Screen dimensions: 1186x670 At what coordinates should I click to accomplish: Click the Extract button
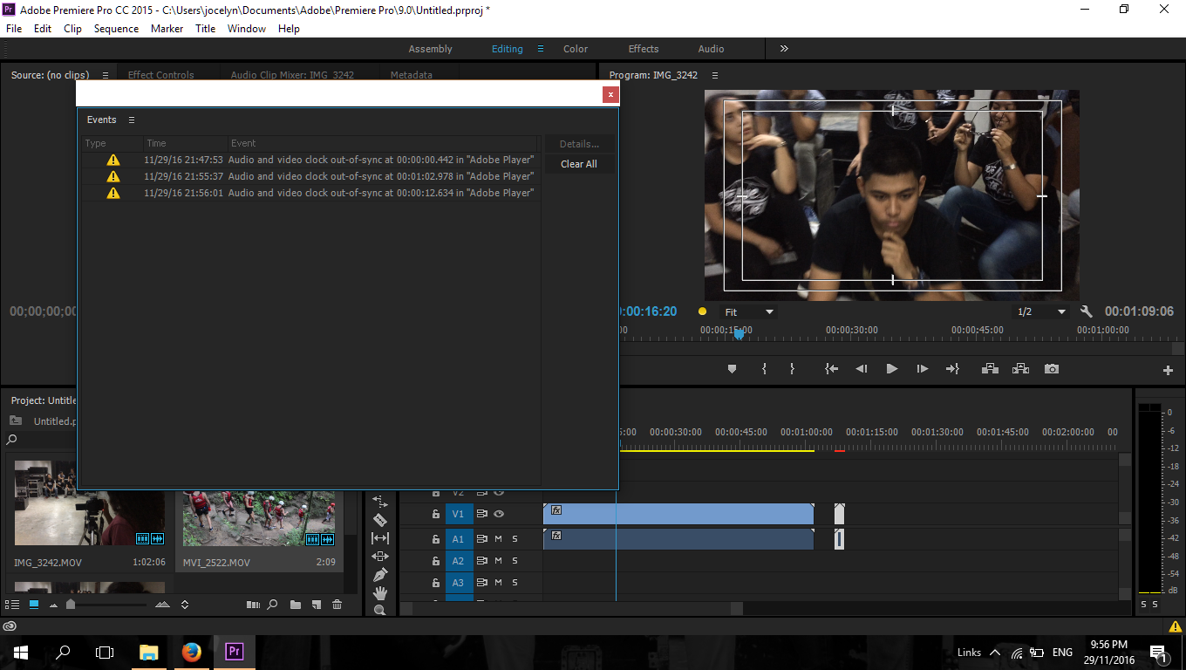(1020, 369)
